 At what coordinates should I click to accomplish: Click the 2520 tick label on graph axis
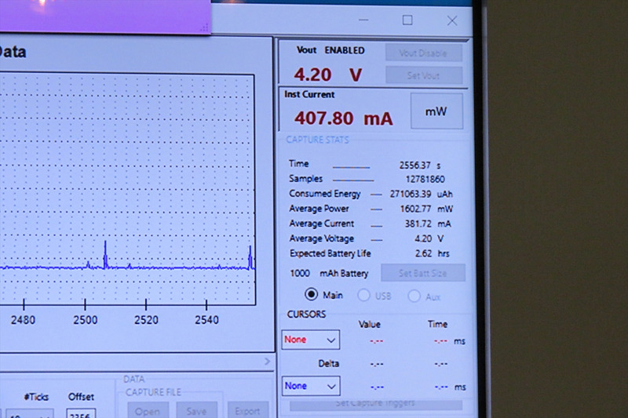click(146, 320)
